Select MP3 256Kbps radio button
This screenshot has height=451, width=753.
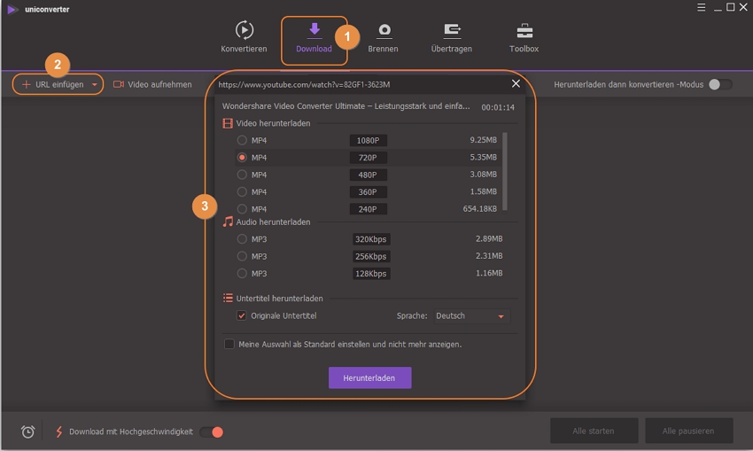click(x=242, y=256)
